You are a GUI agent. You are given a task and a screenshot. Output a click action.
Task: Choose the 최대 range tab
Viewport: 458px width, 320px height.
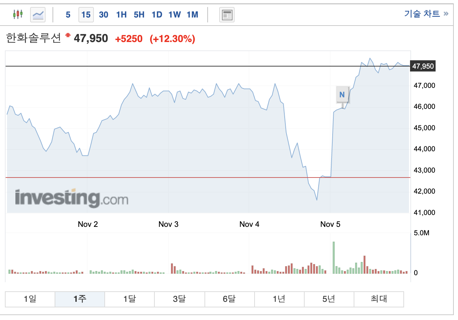click(379, 299)
